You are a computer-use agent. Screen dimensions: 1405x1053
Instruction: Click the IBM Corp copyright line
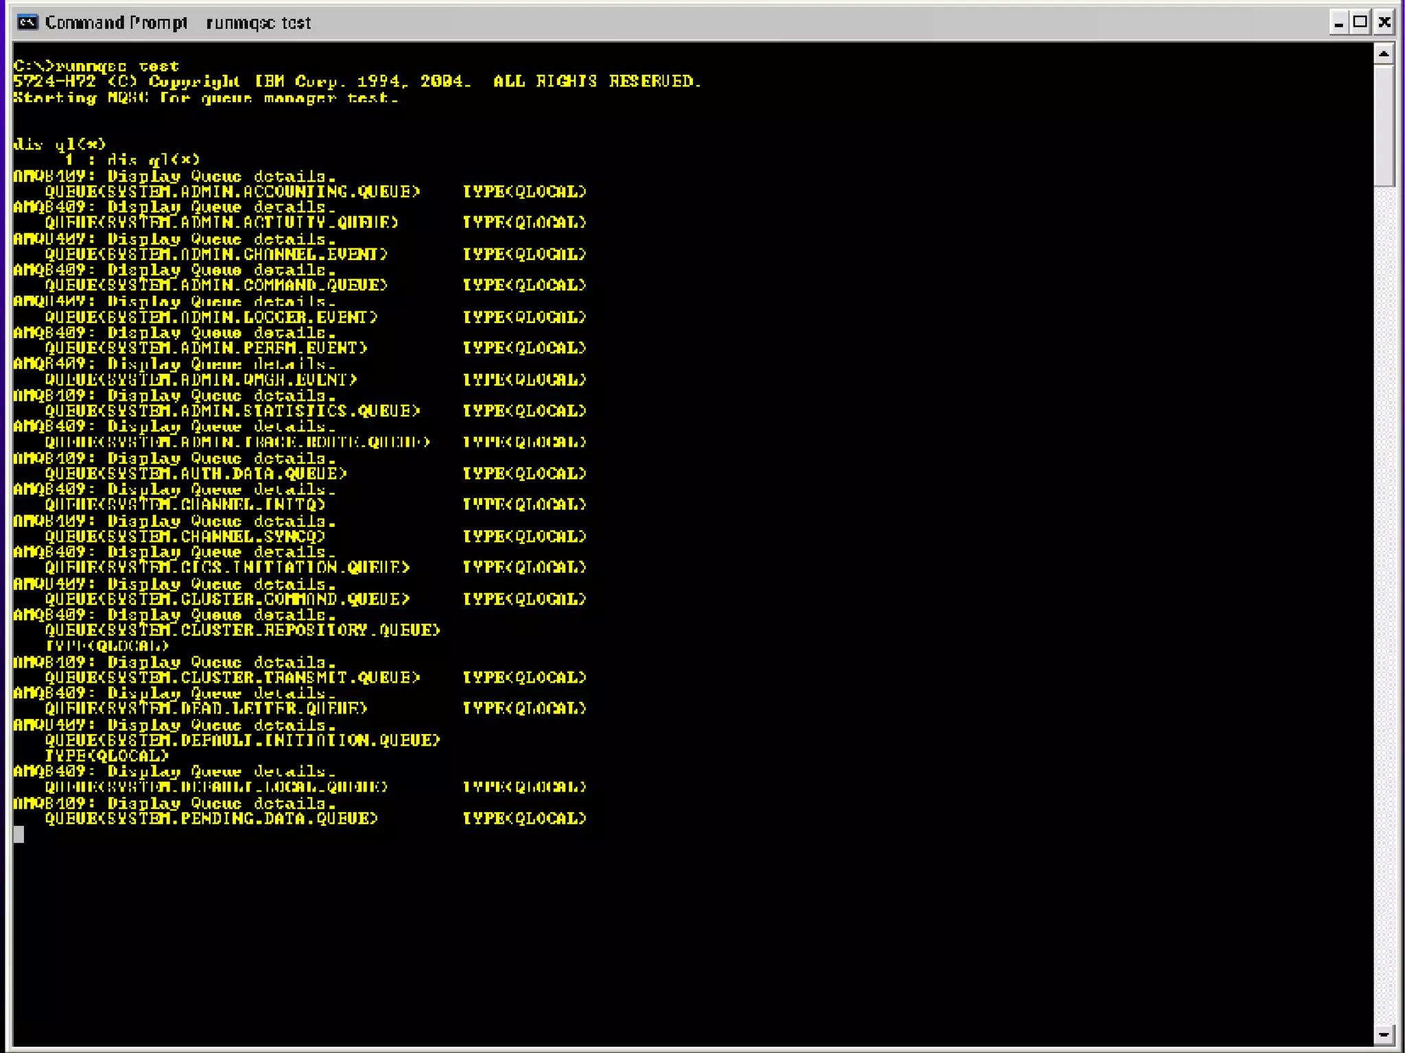click(x=357, y=82)
